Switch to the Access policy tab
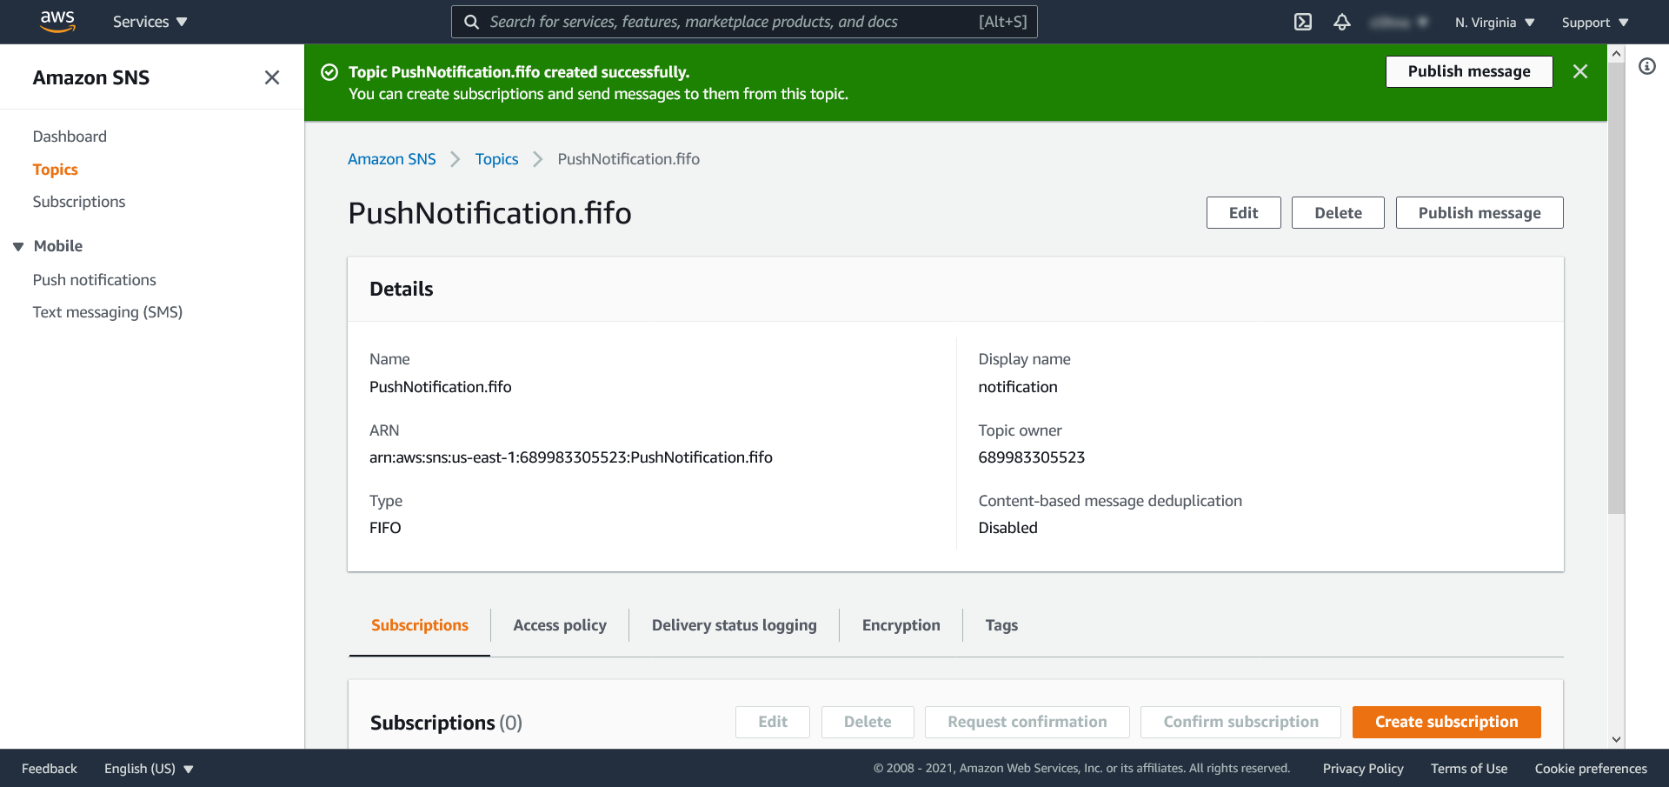The width and height of the screenshot is (1669, 787). click(560, 625)
